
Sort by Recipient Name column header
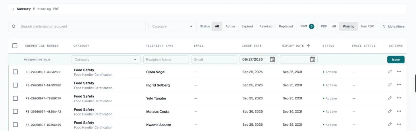159,46
